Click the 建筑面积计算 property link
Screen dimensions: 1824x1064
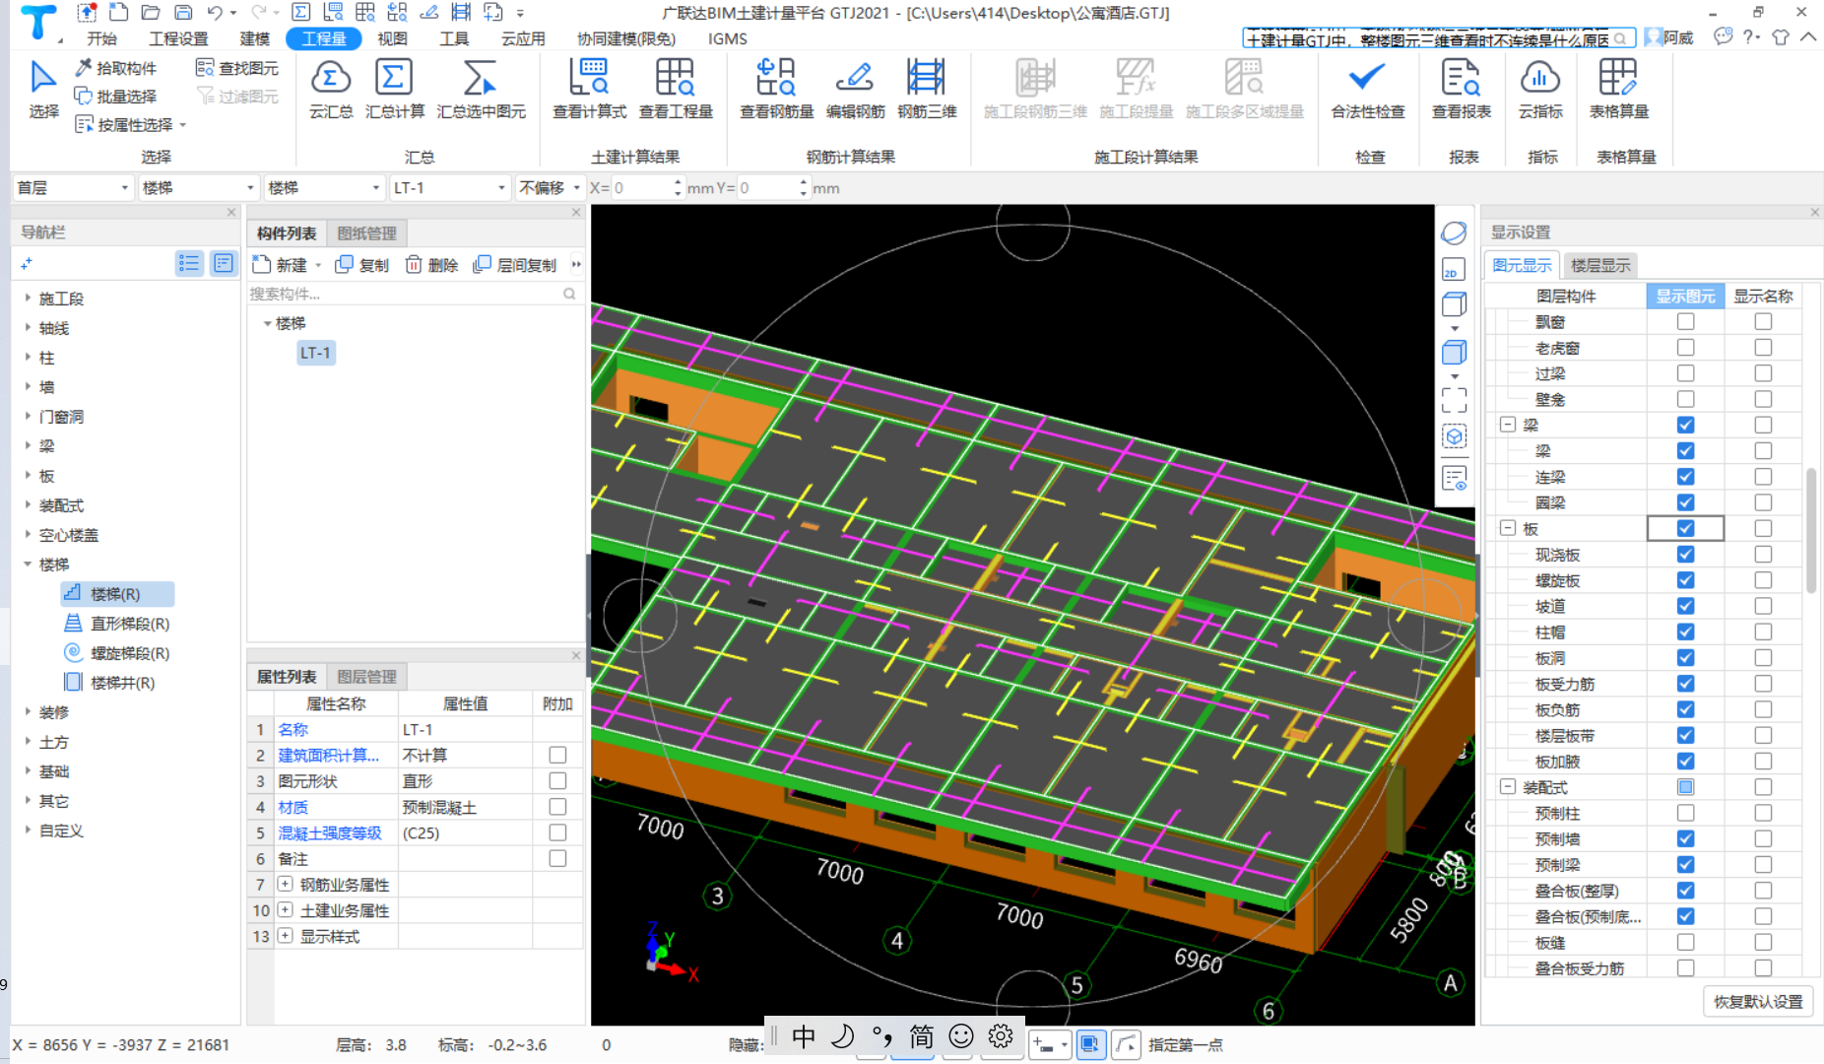(x=328, y=755)
